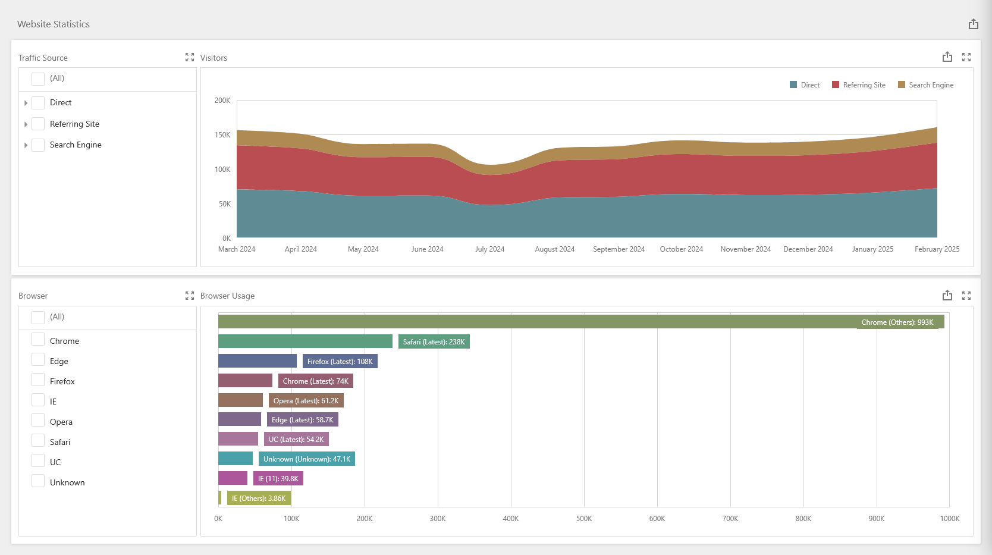Export the Visitors chart
Screen dimensions: 992x555
point(947,57)
